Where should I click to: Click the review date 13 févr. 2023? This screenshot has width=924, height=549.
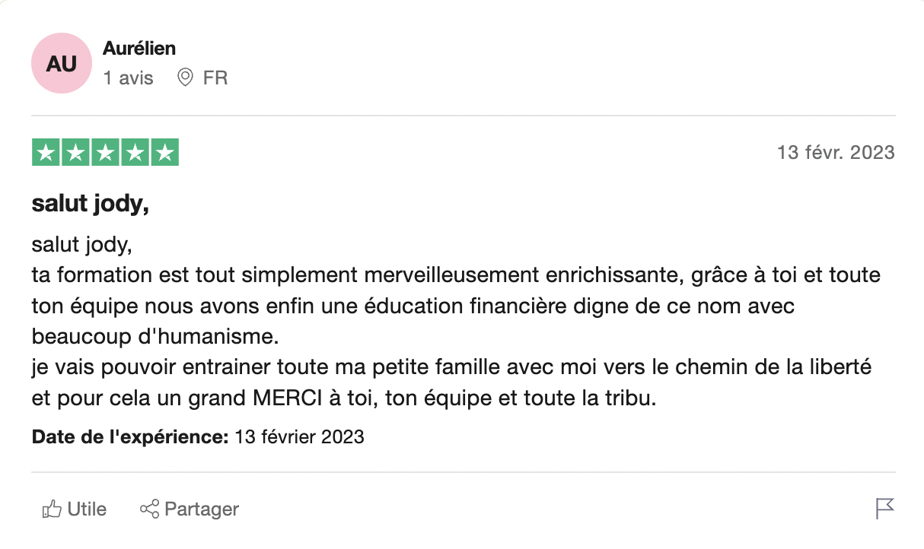(835, 153)
